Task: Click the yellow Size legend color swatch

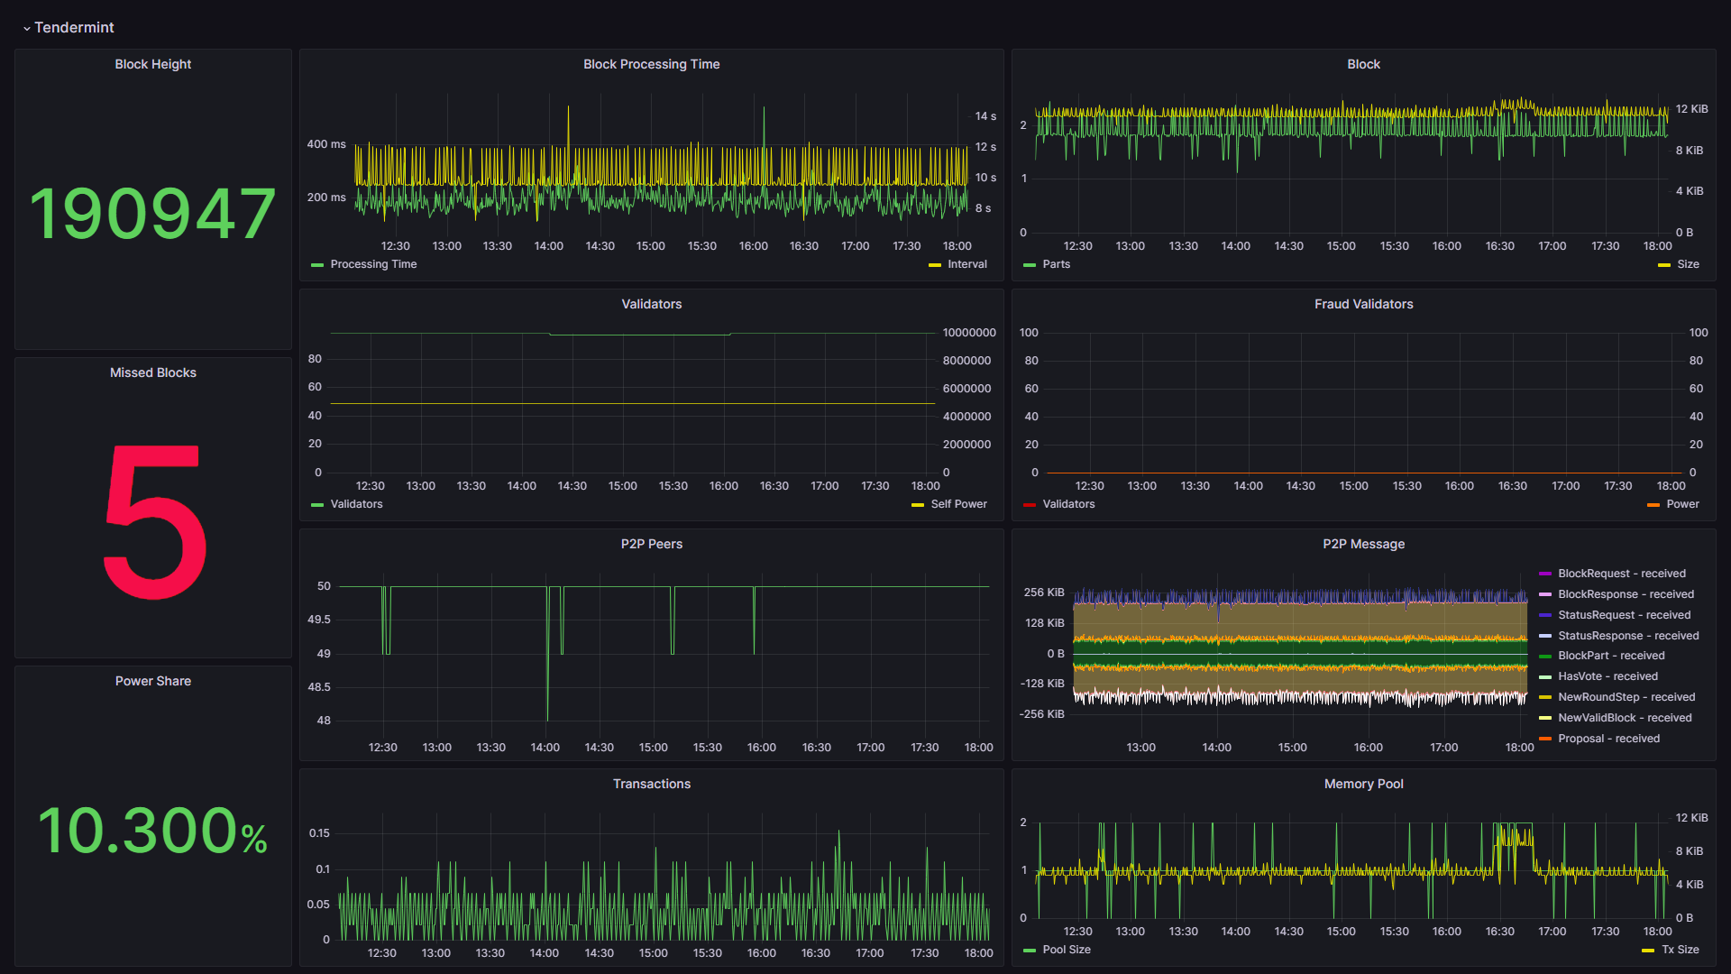Action: coord(1663,265)
